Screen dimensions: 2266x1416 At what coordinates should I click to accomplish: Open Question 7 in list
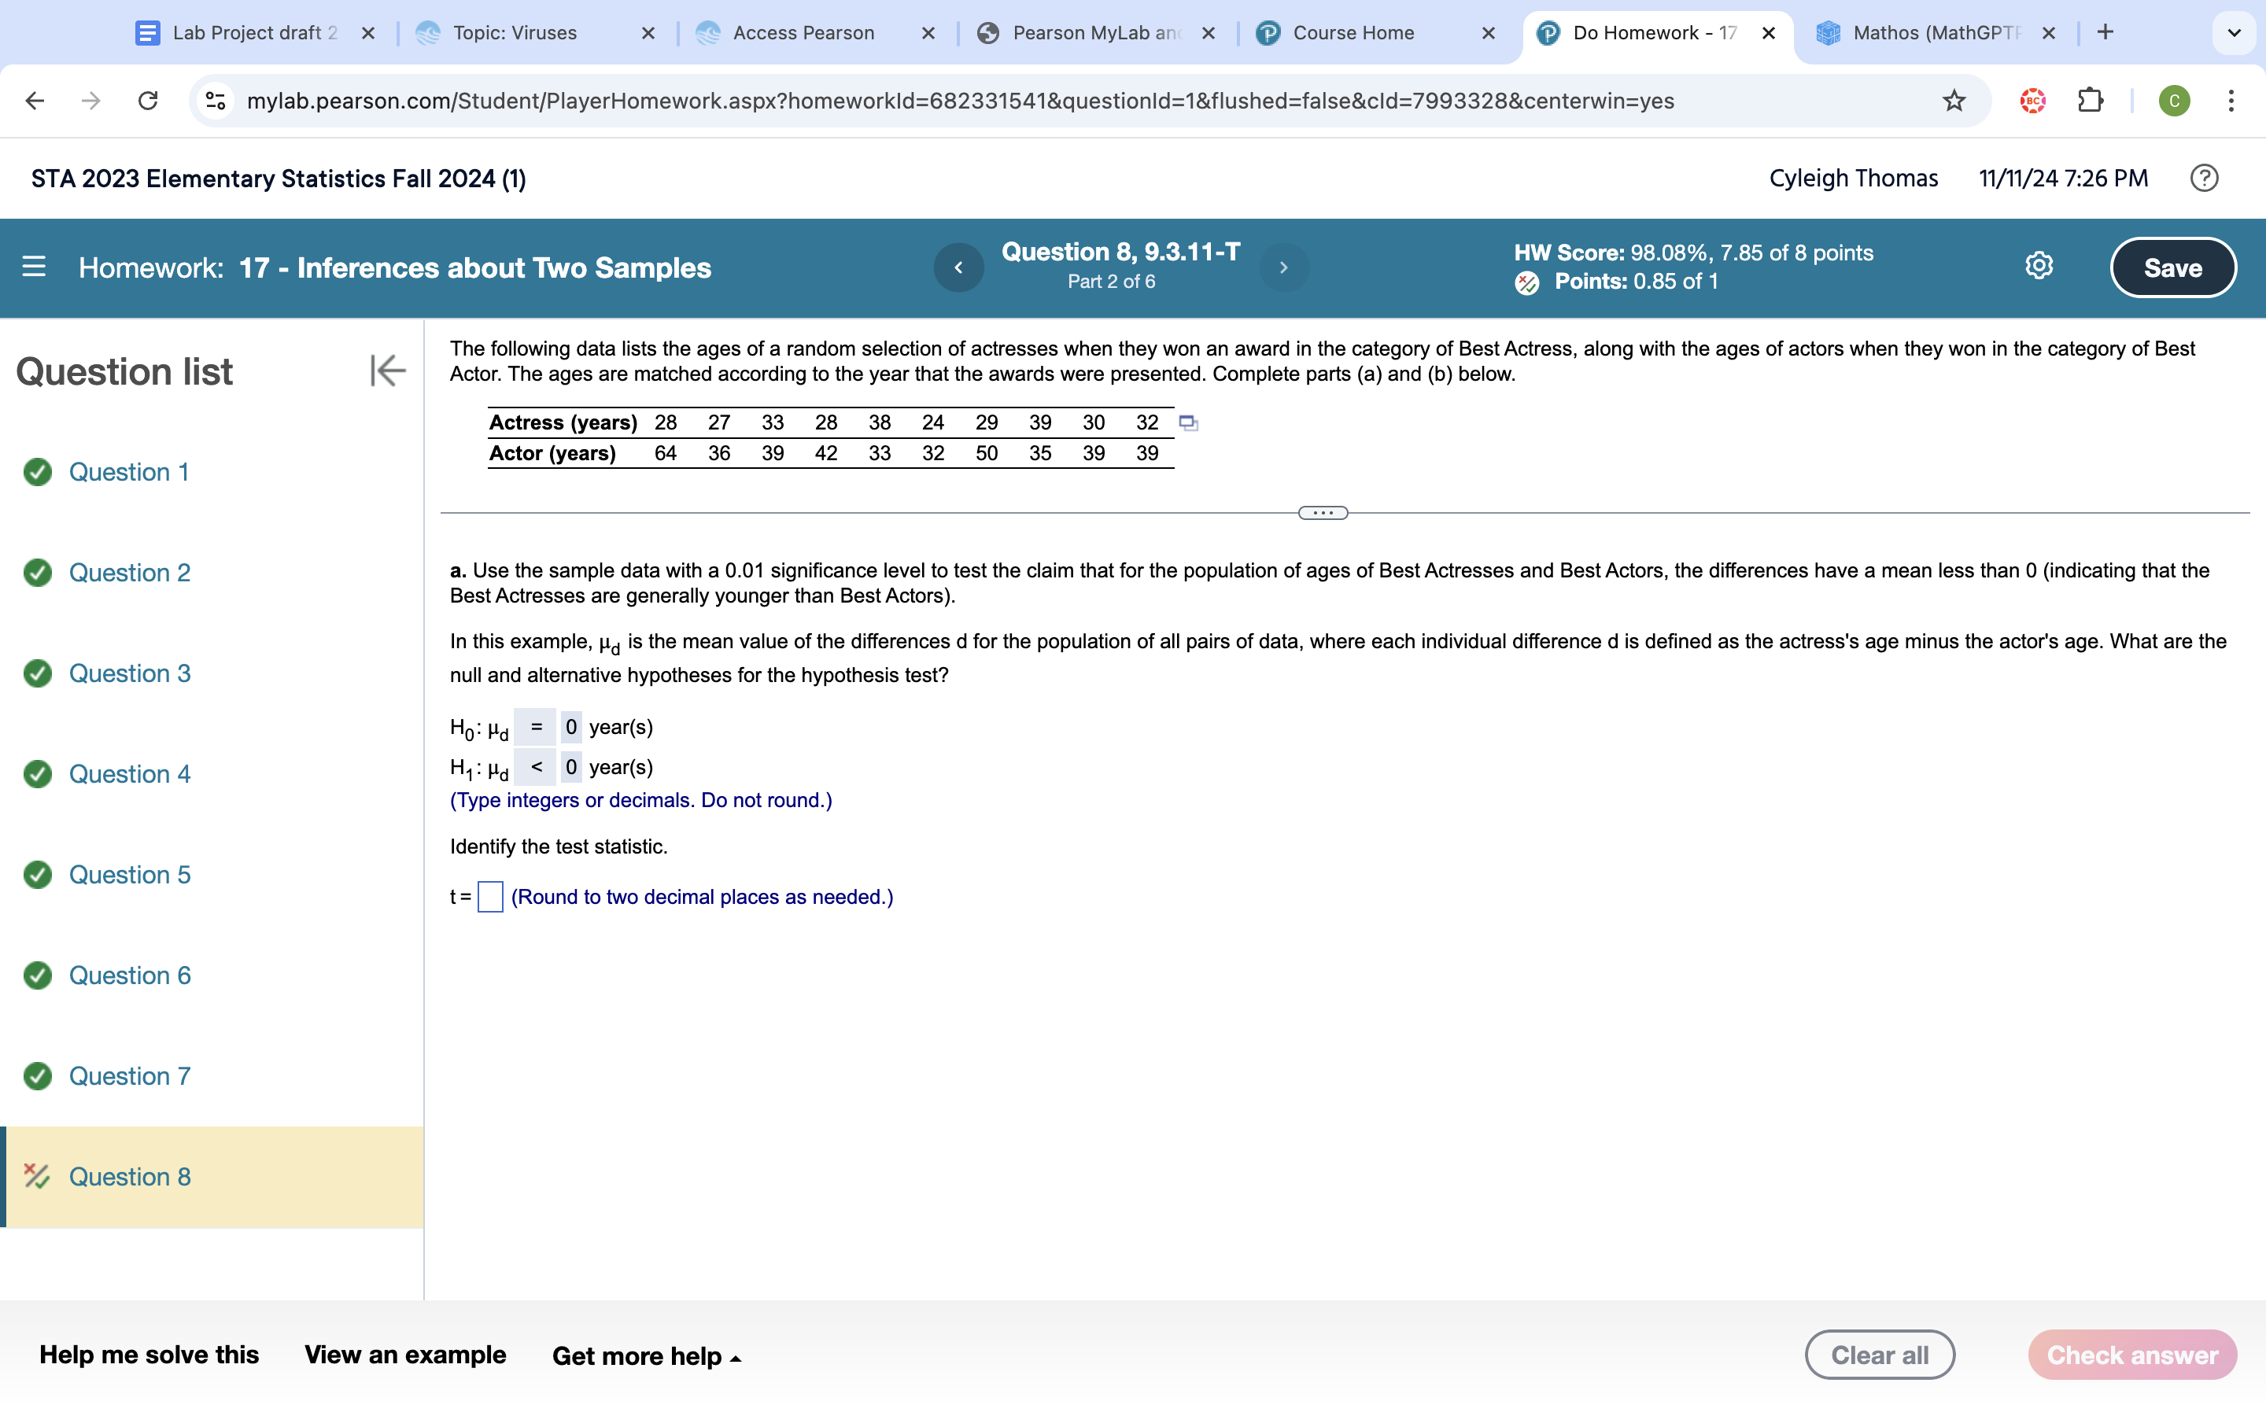129,1076
